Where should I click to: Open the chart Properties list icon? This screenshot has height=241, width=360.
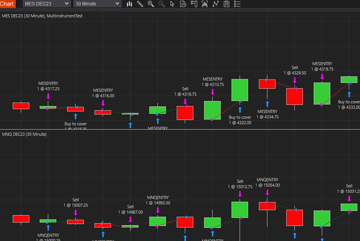pyautogui.click(x=237, y=4)
